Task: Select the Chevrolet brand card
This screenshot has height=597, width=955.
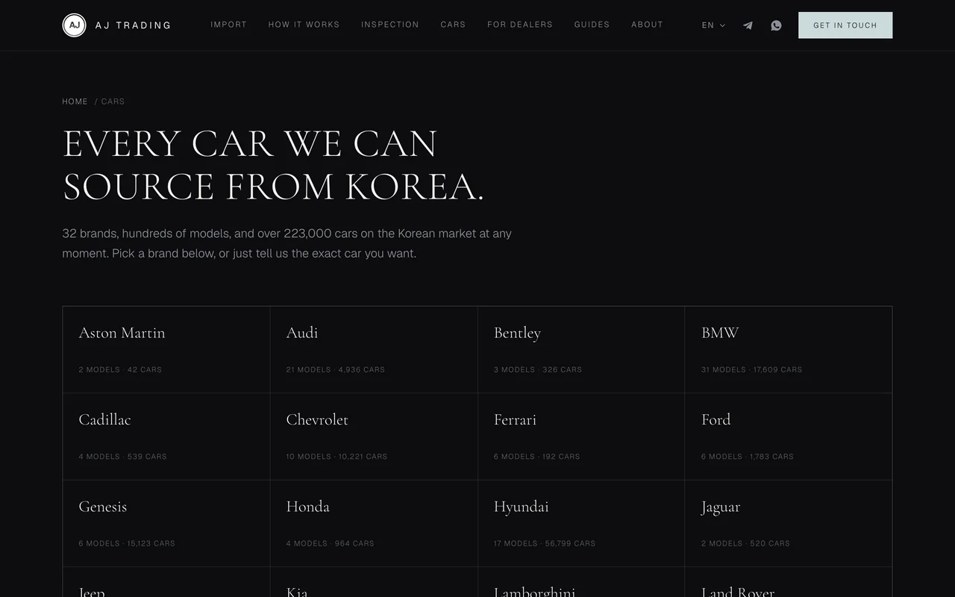Action: click(x=374, y=437)
